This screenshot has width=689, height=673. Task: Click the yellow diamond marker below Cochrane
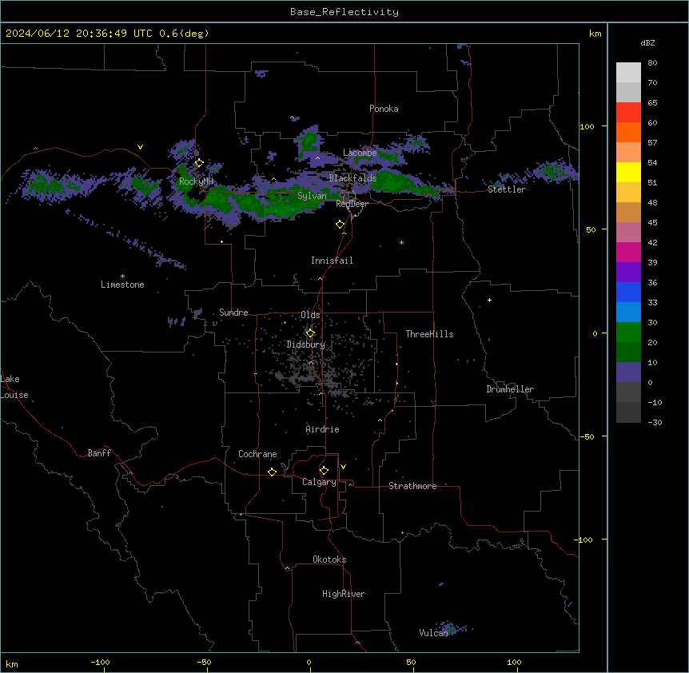pos(272,472)
